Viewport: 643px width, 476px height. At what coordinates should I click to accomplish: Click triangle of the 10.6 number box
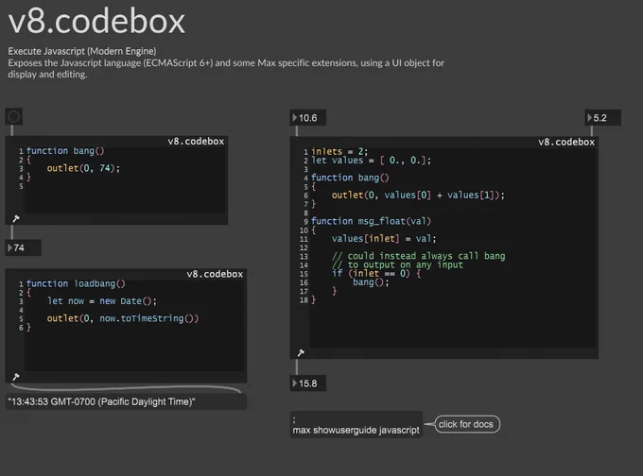[294, 118]
